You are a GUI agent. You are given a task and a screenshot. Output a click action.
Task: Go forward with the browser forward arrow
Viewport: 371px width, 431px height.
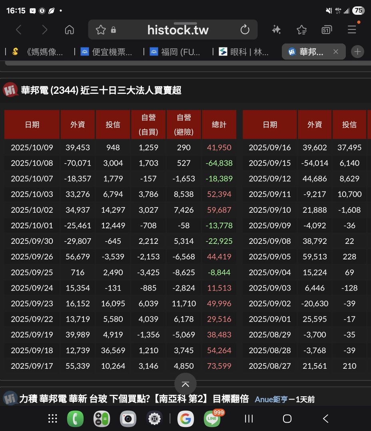[44, 30]
